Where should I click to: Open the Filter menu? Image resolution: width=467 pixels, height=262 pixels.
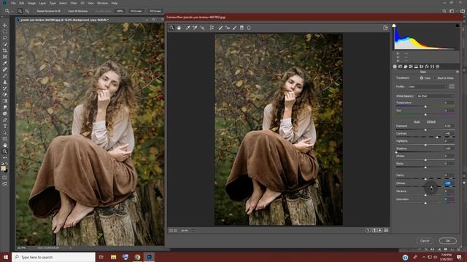74,3
